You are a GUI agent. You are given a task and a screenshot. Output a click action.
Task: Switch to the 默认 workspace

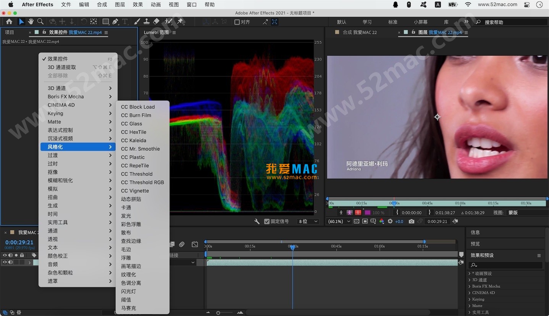342,22
